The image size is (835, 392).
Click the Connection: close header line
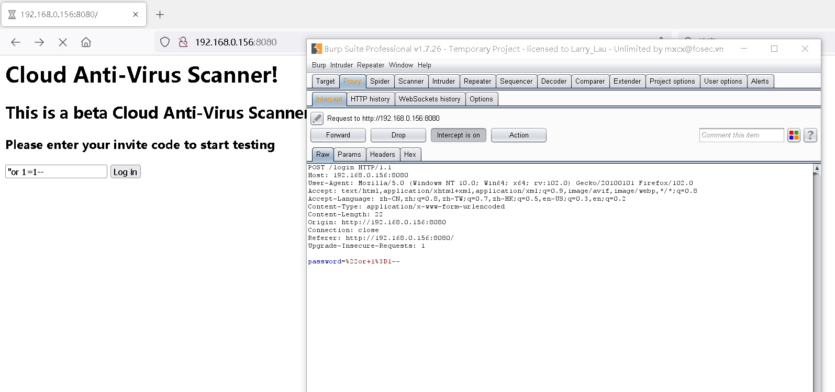click(343, 230)
